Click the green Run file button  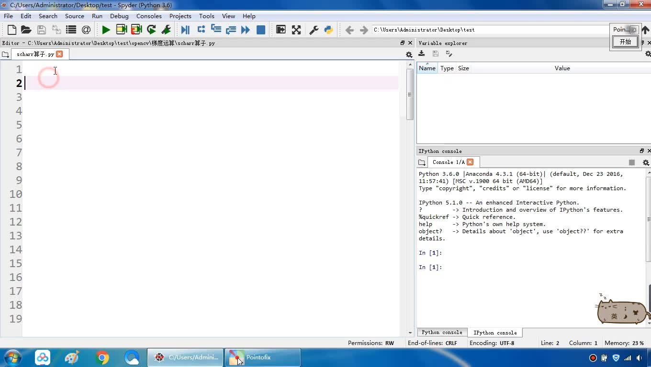click(106, 30)
